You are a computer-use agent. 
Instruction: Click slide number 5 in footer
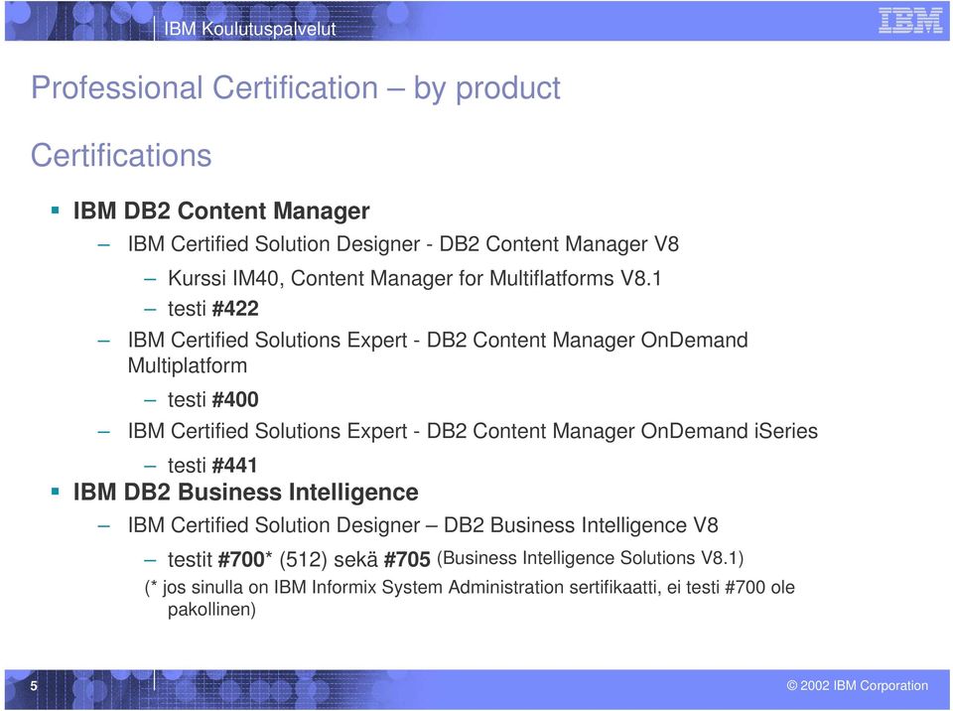[34, 686]
